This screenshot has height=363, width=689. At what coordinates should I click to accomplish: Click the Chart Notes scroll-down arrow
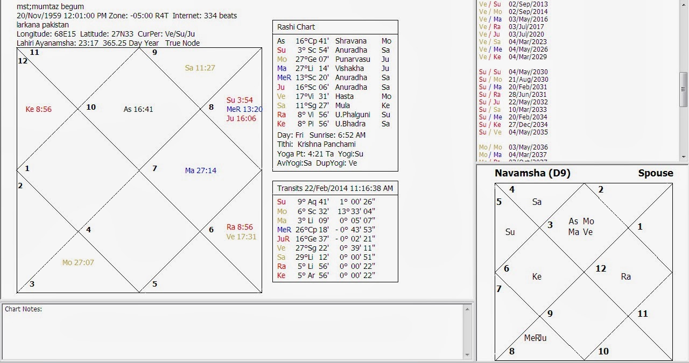point(468,355)
